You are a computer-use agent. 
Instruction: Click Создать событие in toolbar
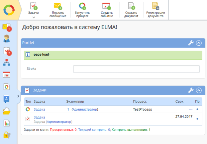click(107, 10)
